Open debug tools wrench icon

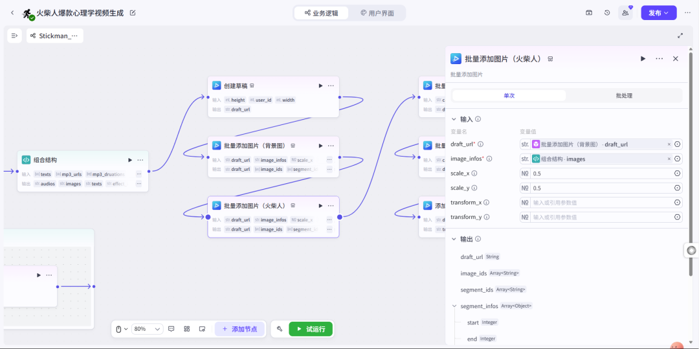click(280, 329)
